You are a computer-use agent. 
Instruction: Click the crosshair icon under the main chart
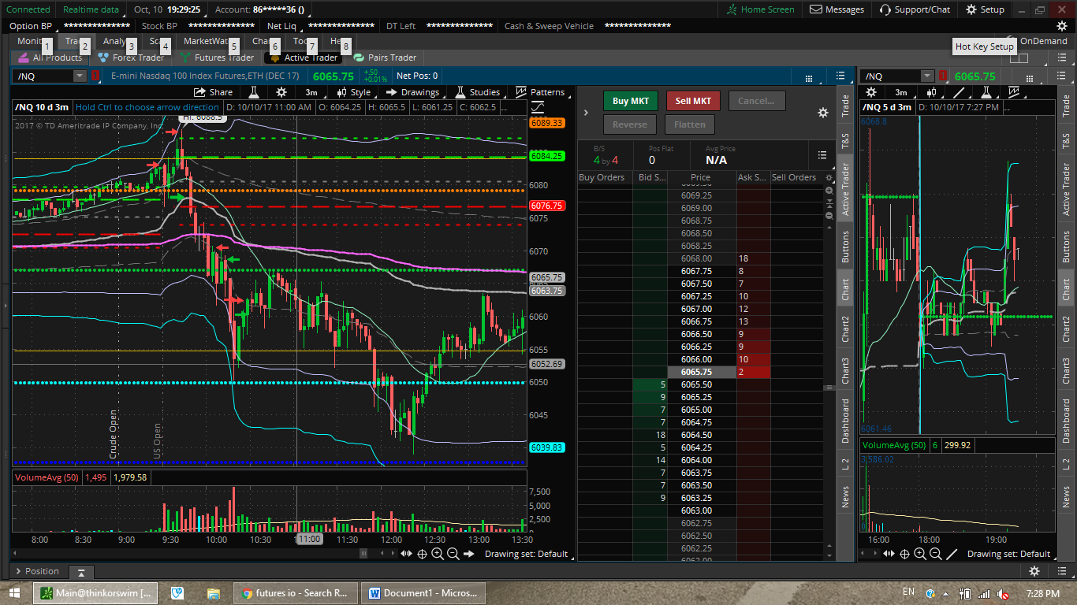pos(422,554)
